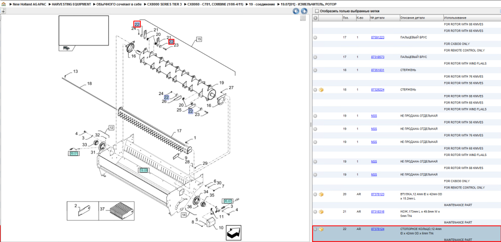Sort by 'Использование' column header

click(x=472, y=18)
